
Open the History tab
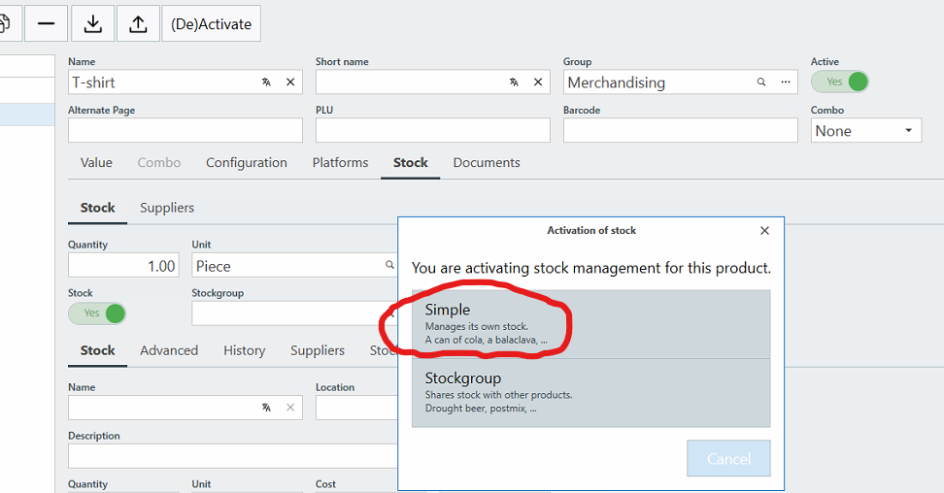coord(245,351)
